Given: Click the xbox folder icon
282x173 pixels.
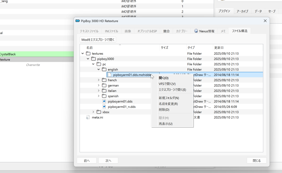Looking at the screenshot, I should tap(99, 112).
